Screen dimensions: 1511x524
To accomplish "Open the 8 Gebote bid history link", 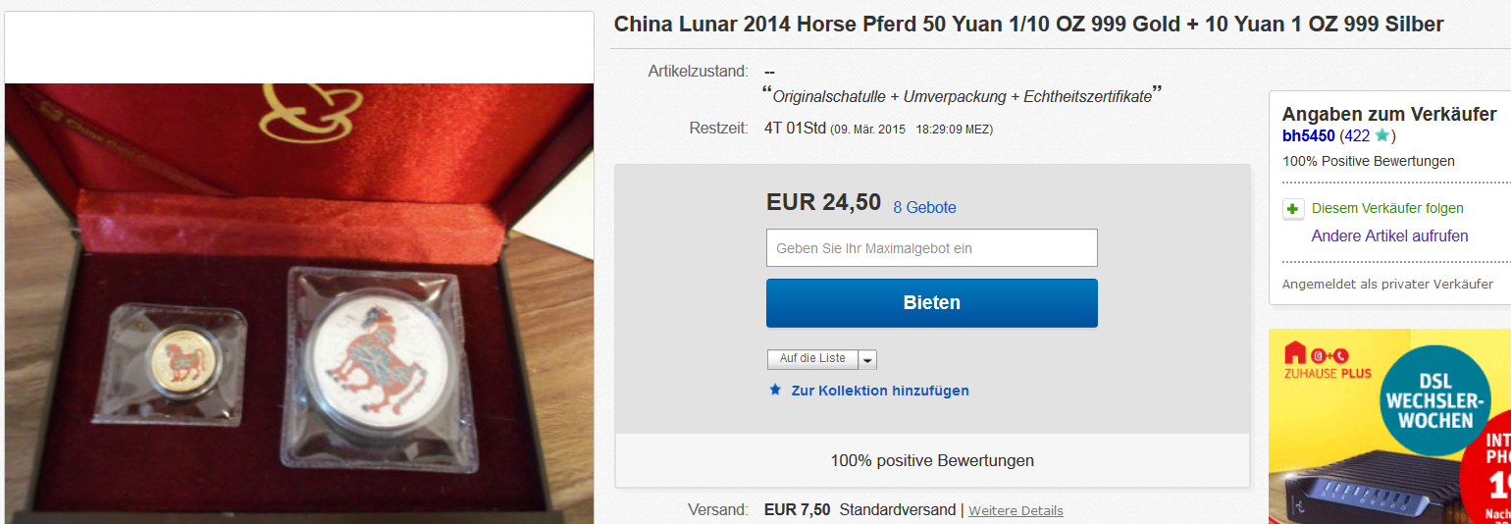I will (x=924, y=207).
